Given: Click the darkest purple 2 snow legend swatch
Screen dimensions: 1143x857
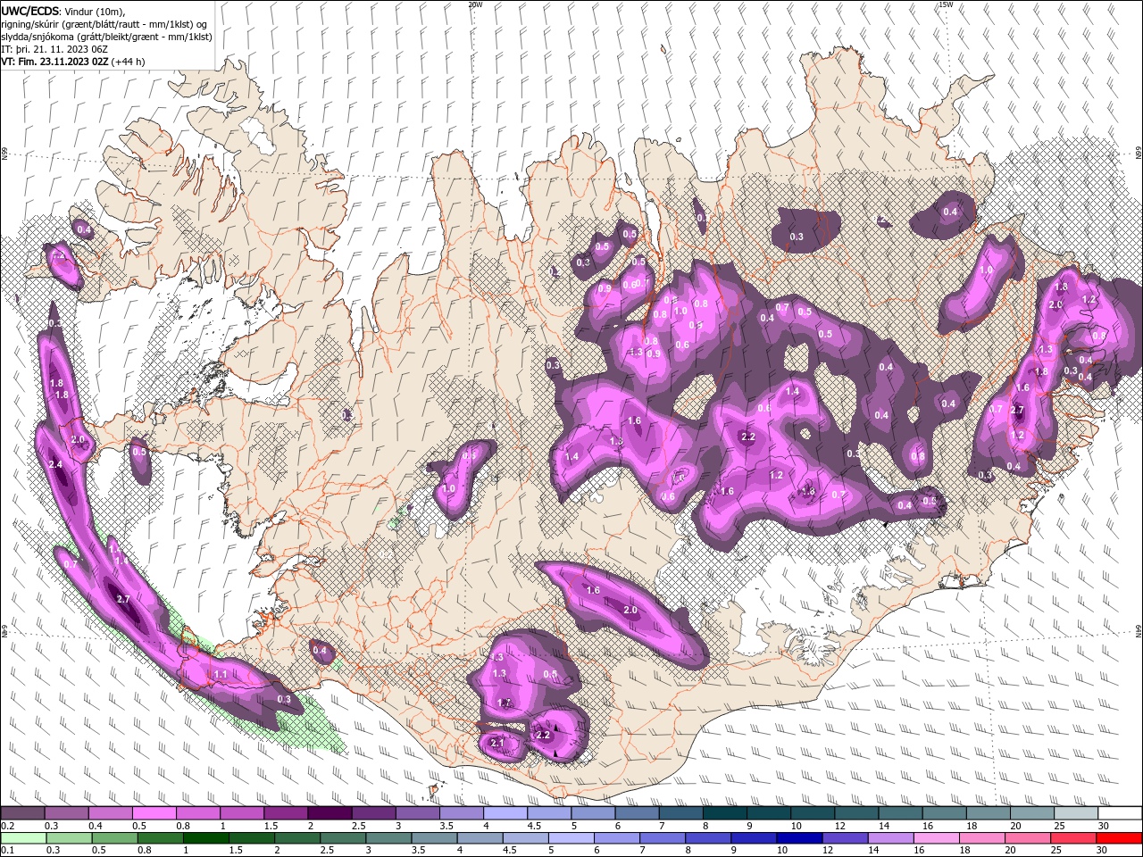Looking at the screenshot, I should point(329,813).
